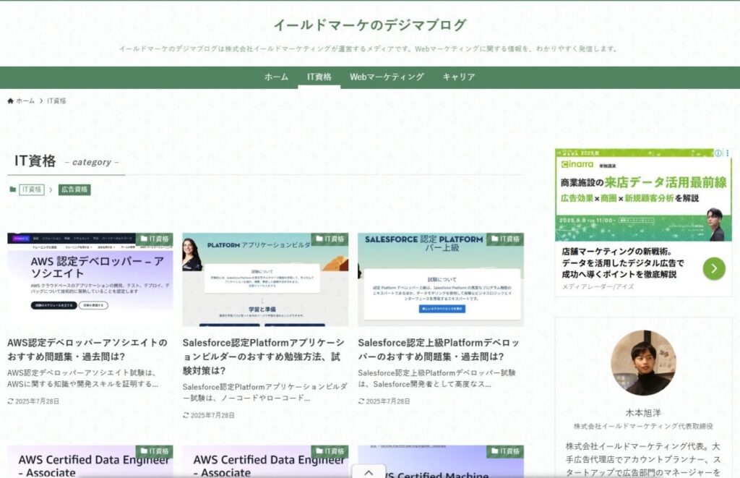Click the date 2025年7月28日 under アプリケーションビルダー article

point(212,416)
